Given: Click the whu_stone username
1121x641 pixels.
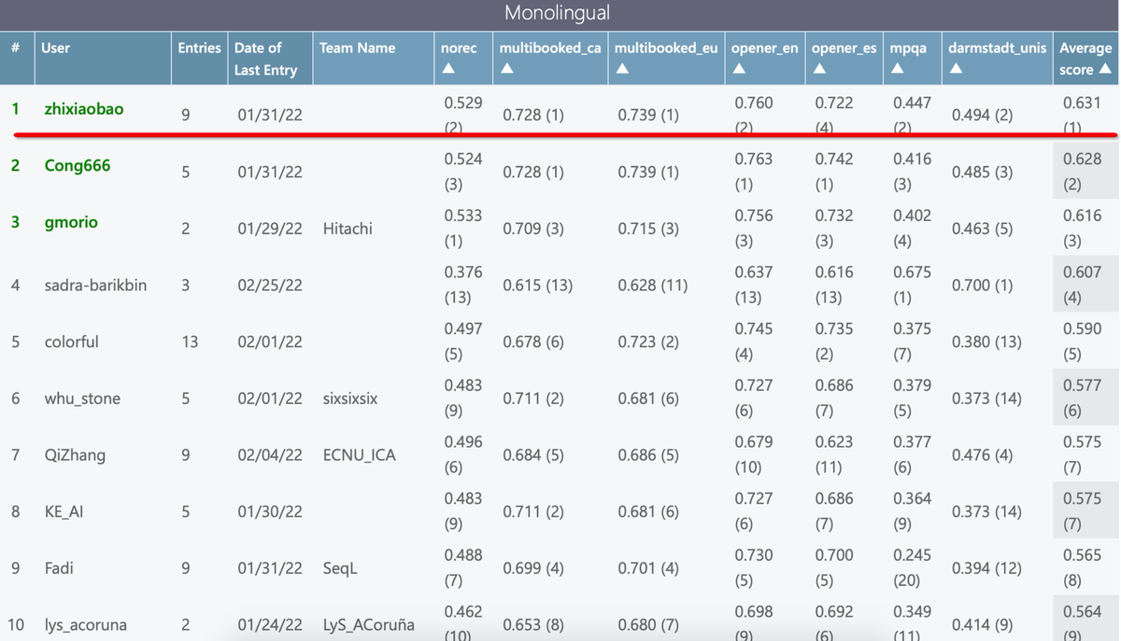Looking at the screenshot, I should tap(83, 398).
